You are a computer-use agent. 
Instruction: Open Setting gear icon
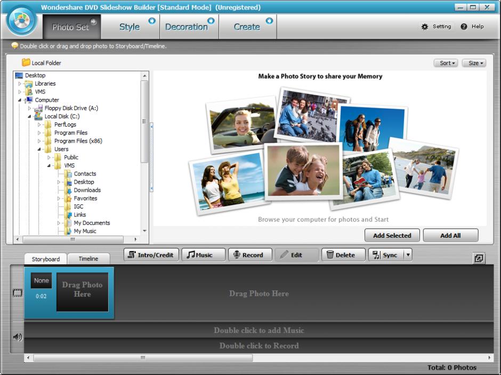(x=425, y=27)
